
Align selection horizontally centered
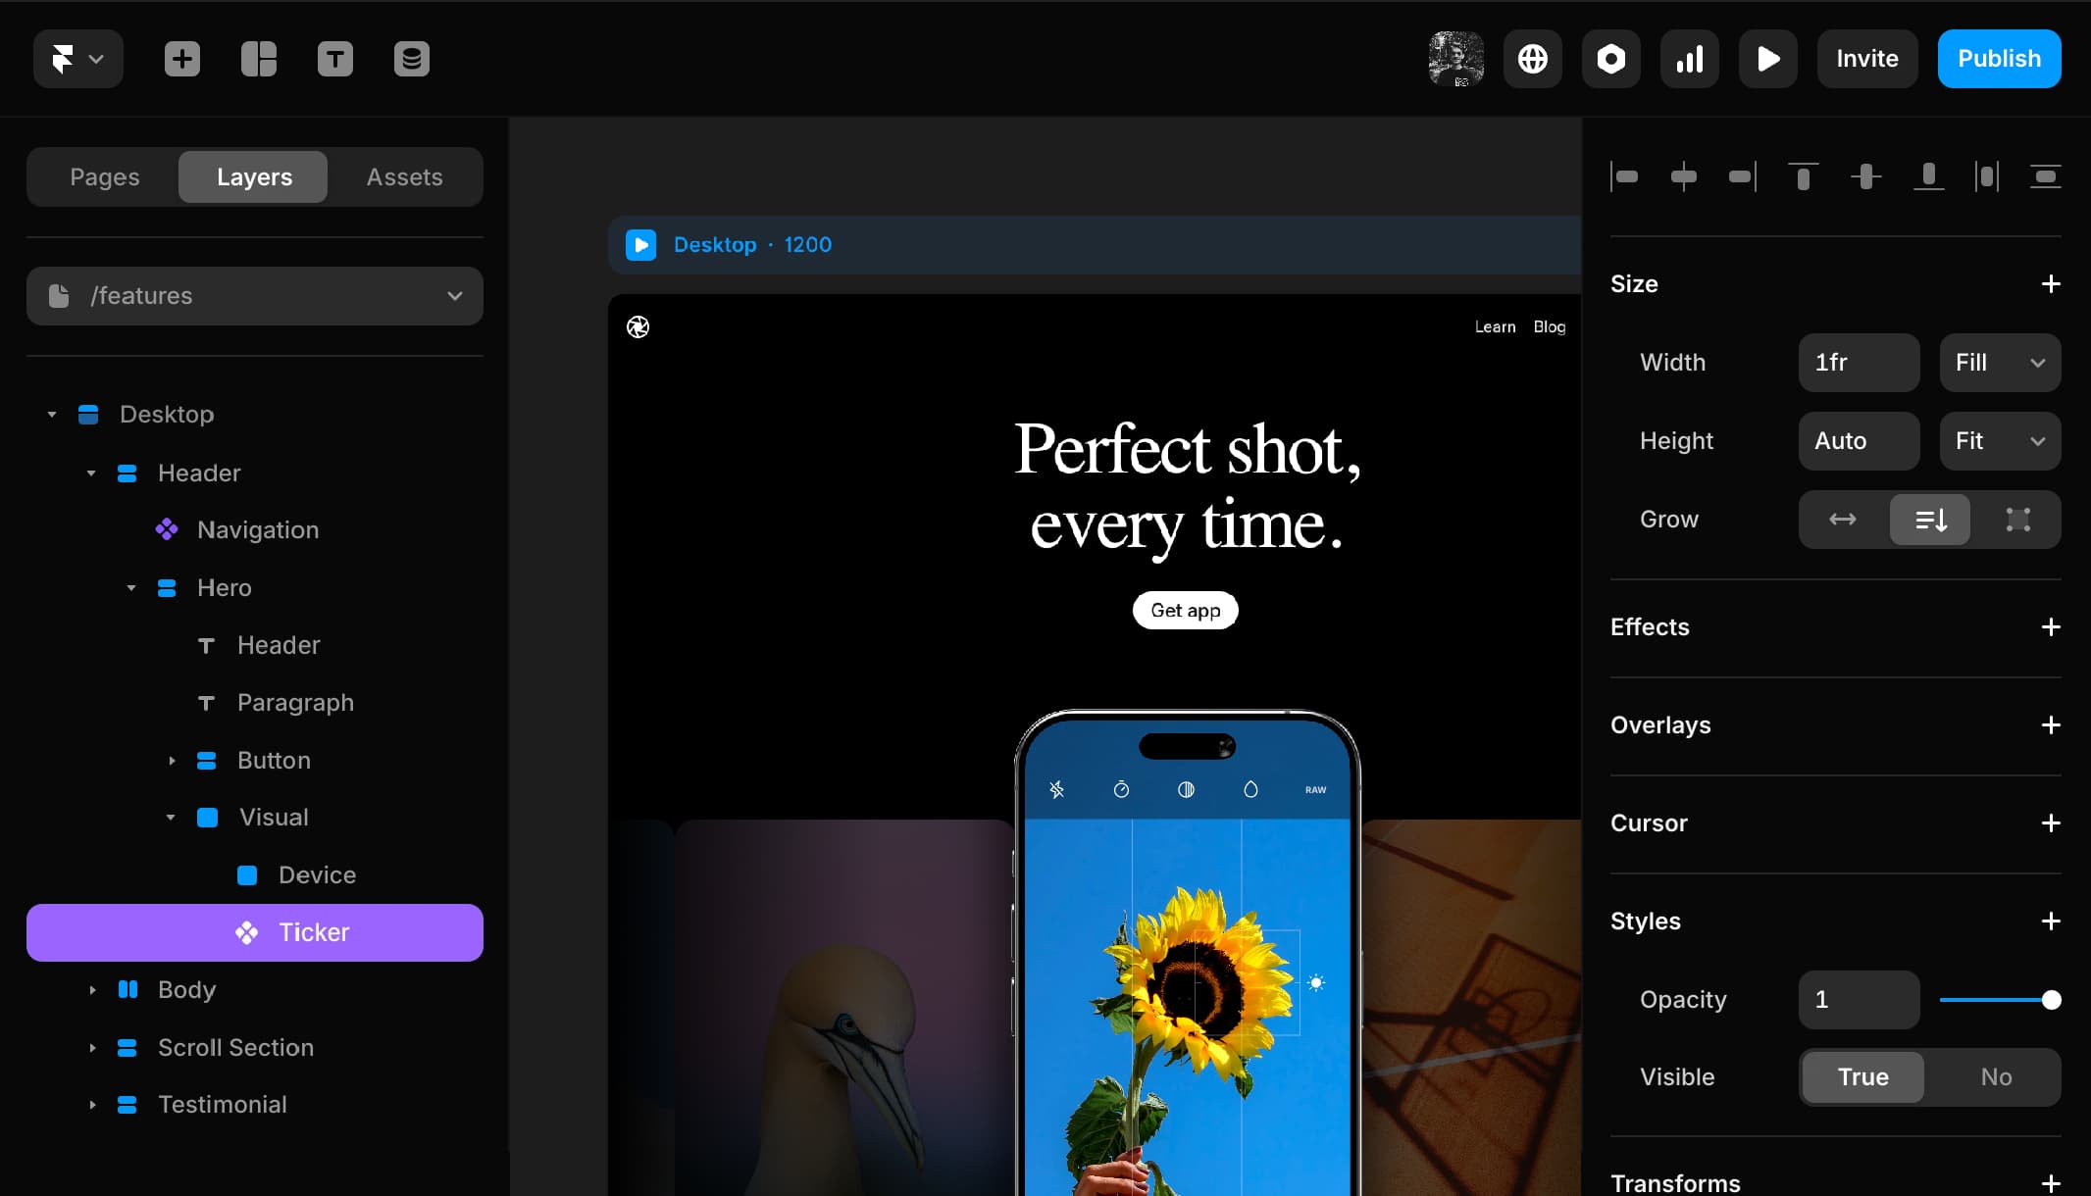pyautogui.click(x=1683, y=176)
